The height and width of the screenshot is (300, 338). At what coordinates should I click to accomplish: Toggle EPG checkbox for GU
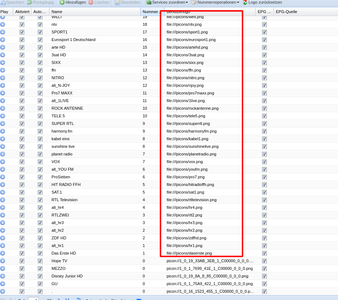point(265,284)
